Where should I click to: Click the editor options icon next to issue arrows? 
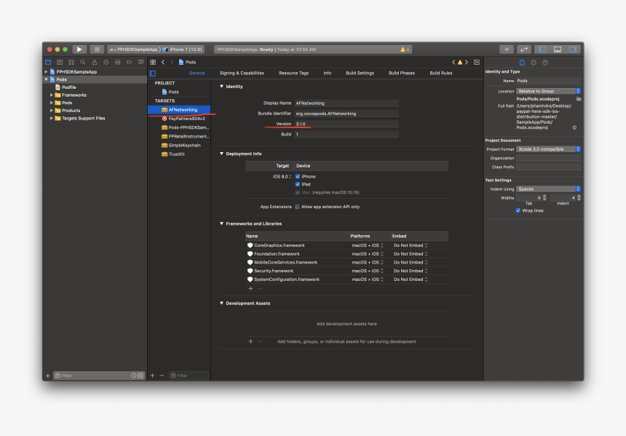(477, 63)
